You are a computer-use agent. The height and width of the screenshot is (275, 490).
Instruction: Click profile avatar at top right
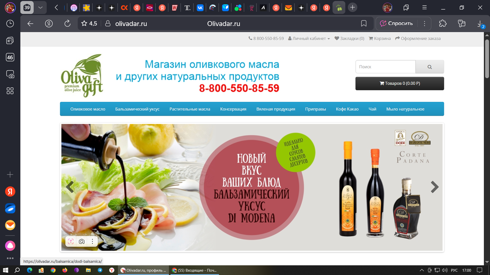point(387,7)
